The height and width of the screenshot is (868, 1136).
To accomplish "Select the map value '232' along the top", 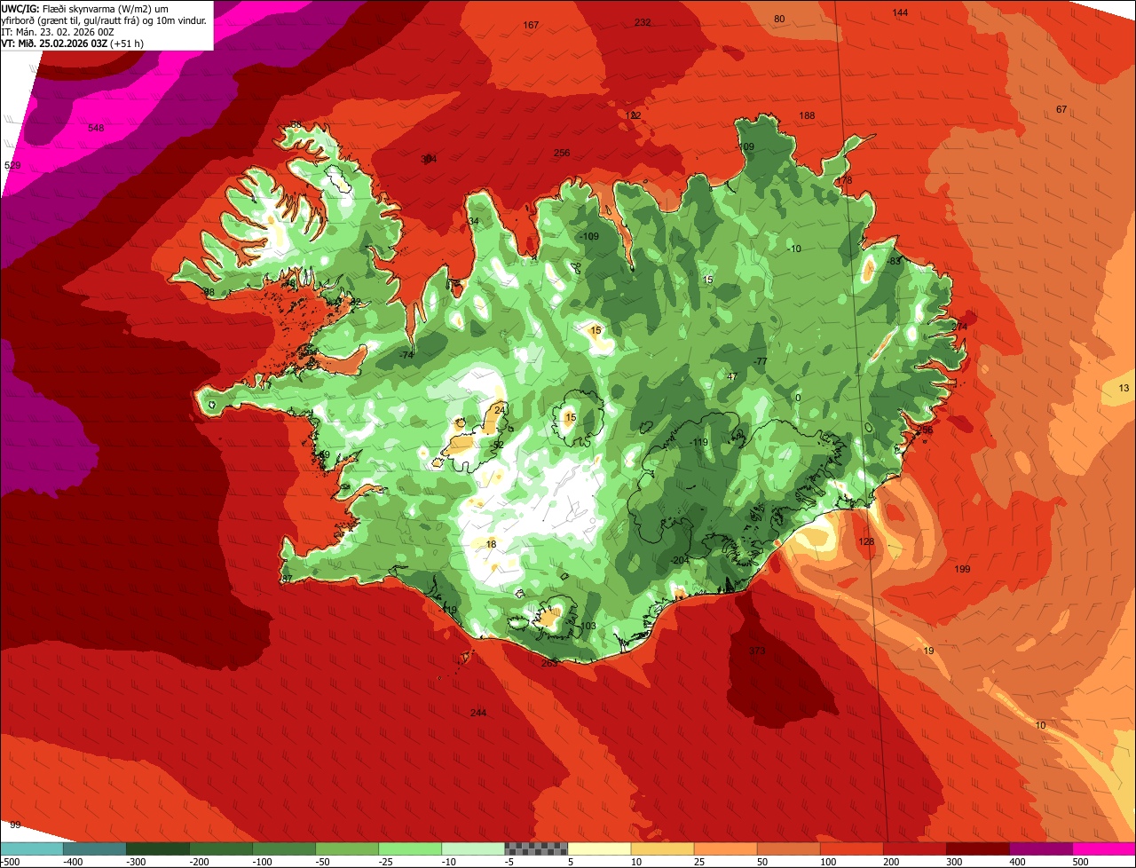I will click(643, 21).
